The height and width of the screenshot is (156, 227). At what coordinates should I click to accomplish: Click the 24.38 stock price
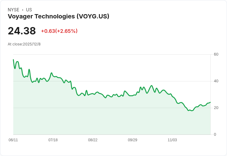(22, 31)
